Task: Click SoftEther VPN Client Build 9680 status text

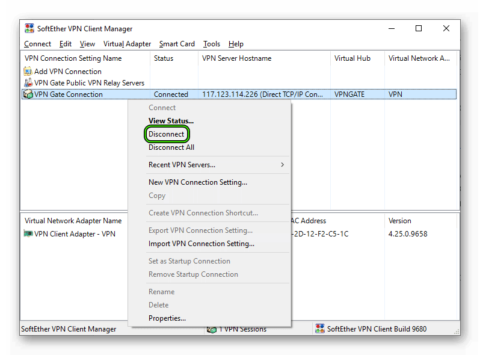Action: pos(377,329)
